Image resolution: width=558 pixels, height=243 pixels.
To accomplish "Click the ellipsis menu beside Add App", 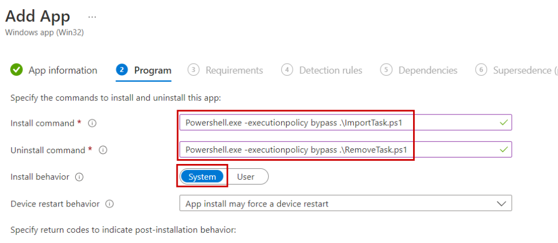I will coord(92,16).
